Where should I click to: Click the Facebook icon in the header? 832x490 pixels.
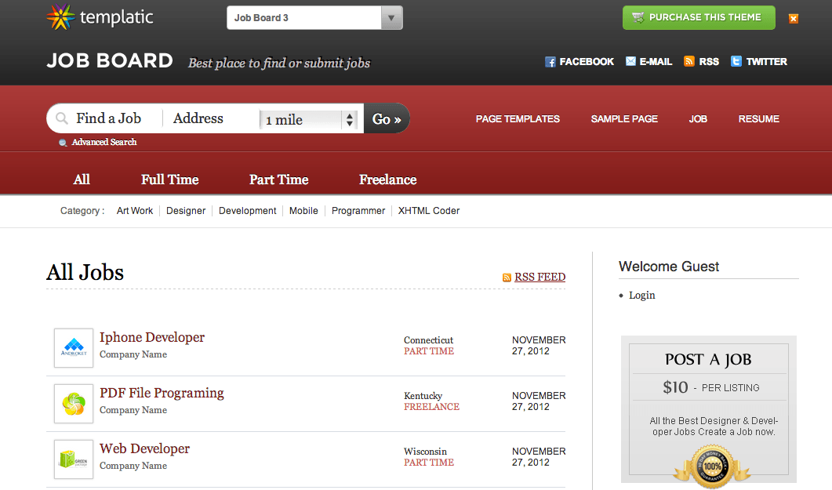(x=550, y=61)
